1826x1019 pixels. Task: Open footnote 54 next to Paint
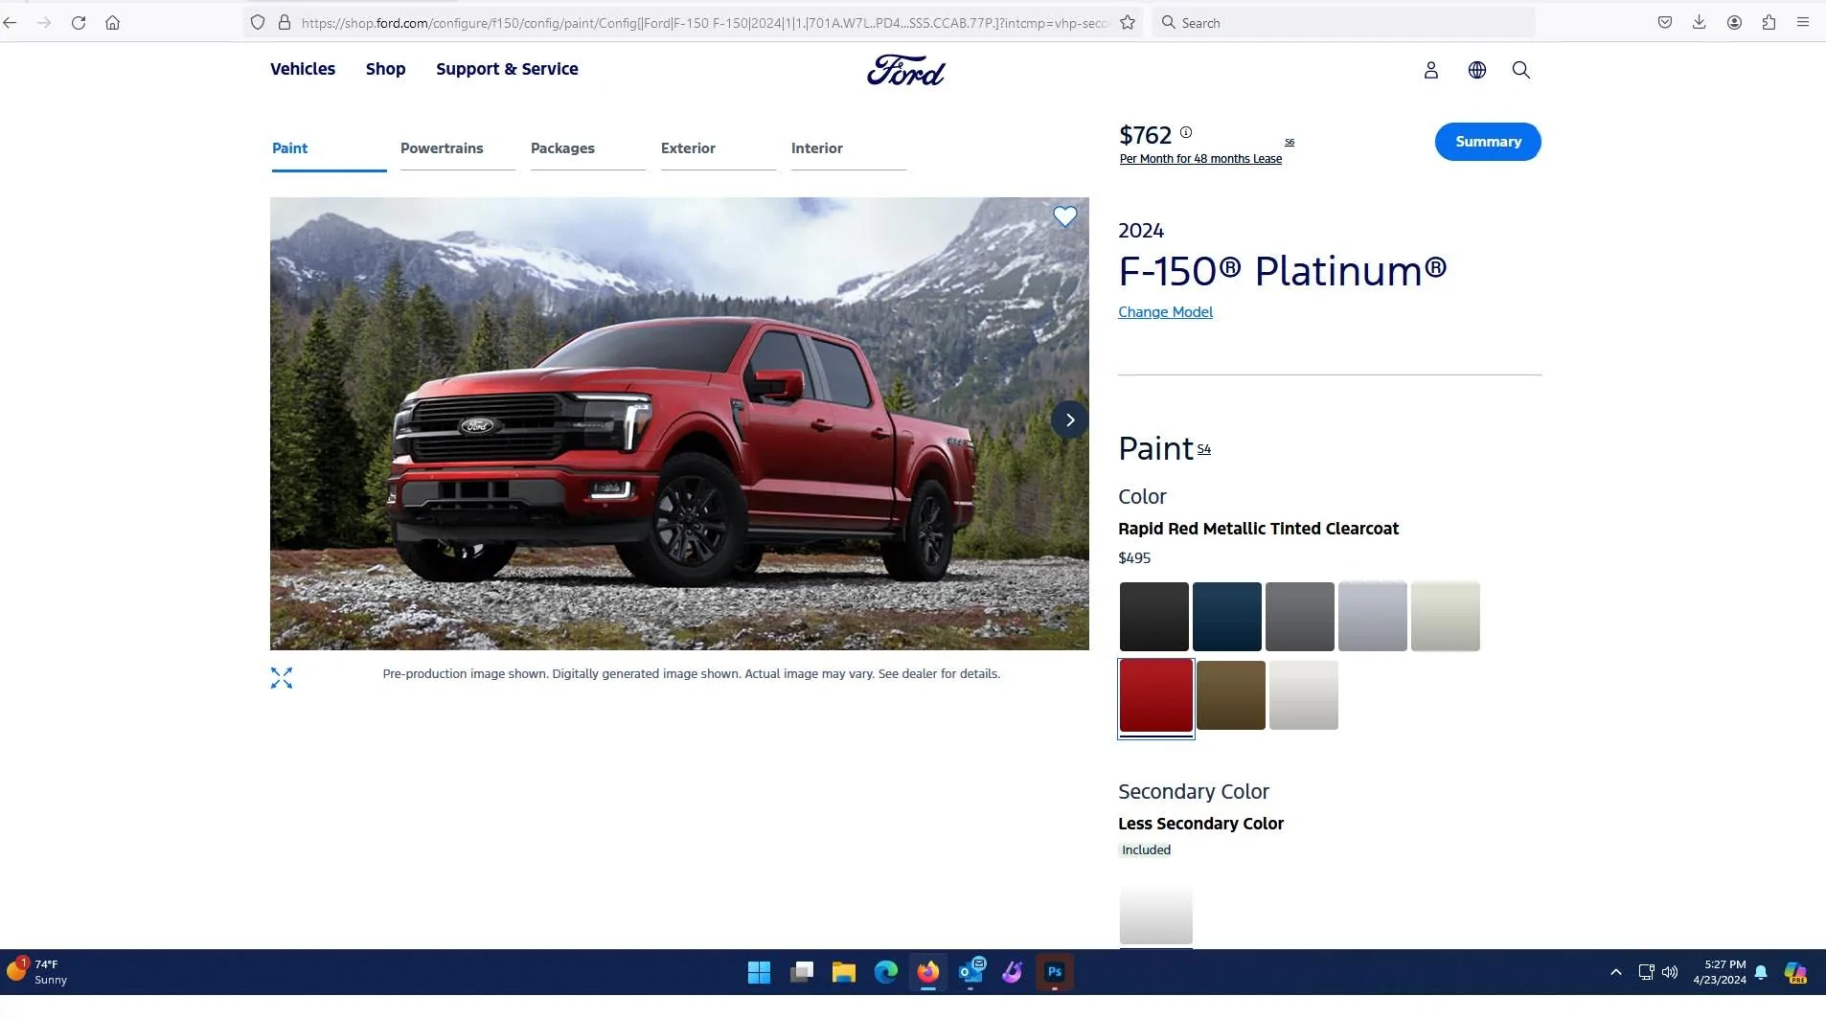tap(1204, 449)
